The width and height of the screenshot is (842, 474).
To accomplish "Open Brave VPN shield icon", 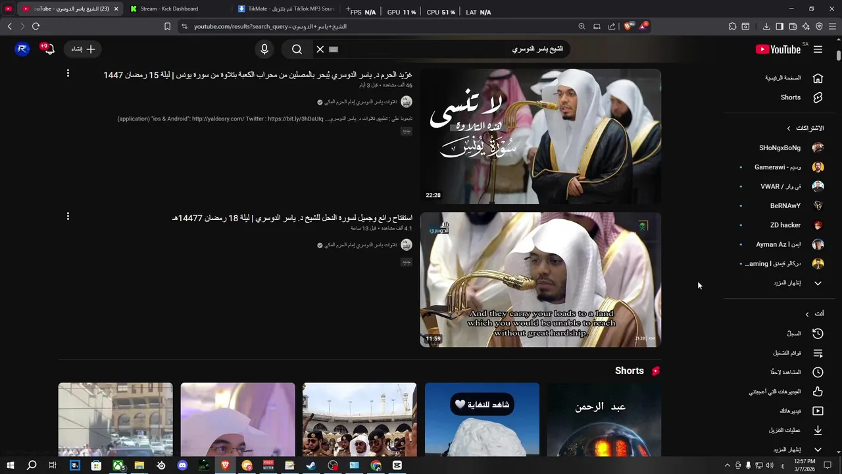I will 819,26.
